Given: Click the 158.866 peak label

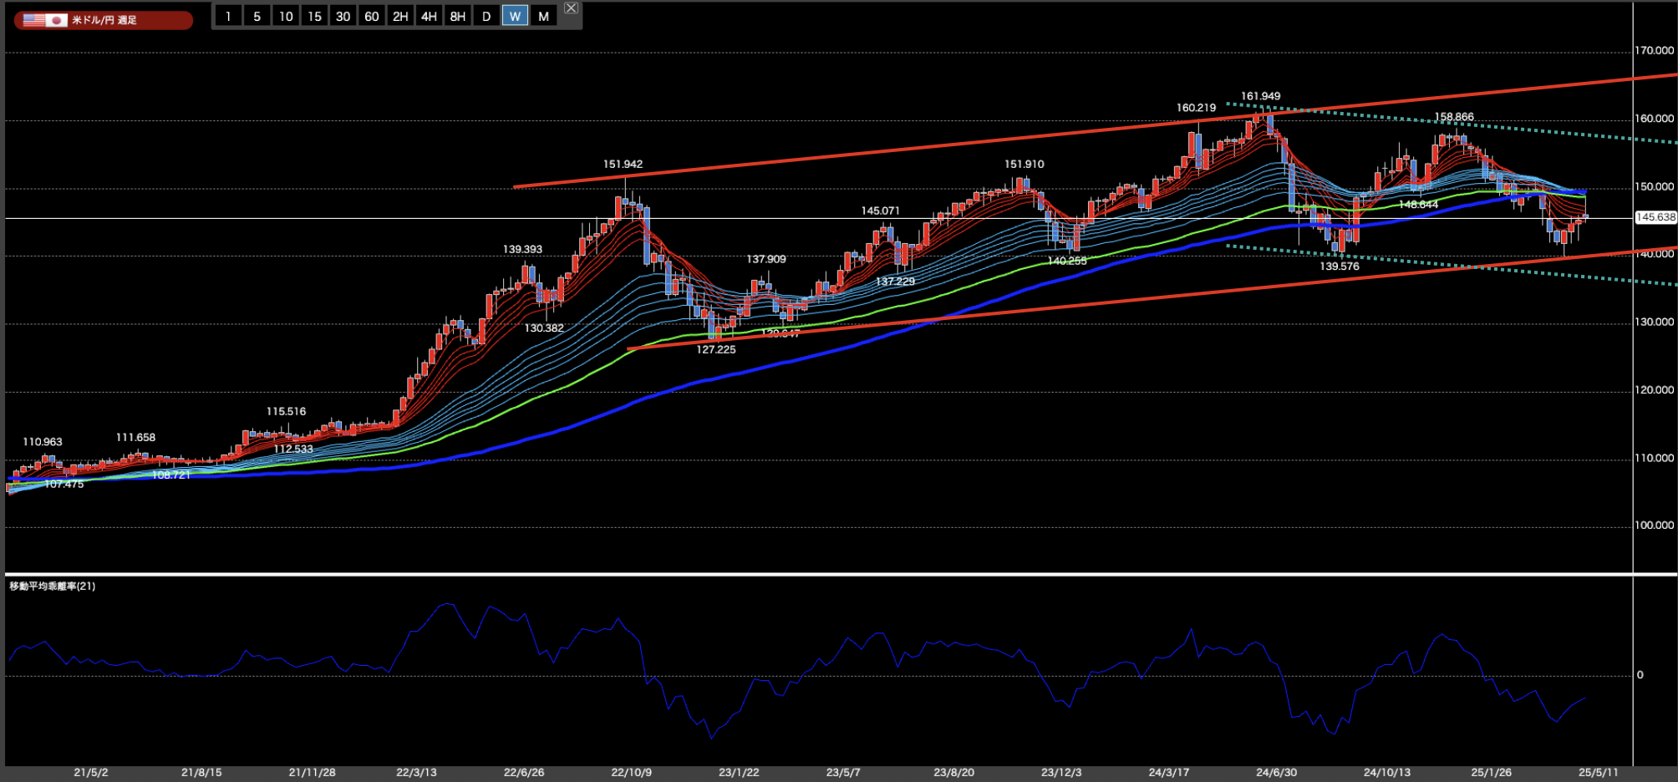Looking at the screenshot, I should coord(1454,117).
